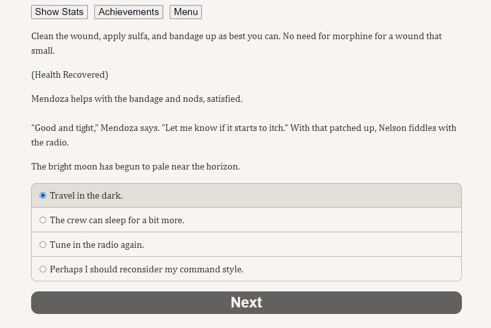Click the 'Good and tight' dialogue paragraph
491x328 pixels.
[x=243, y=135]
